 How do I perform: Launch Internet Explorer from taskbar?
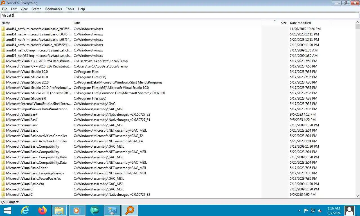[x=25, y=210]
